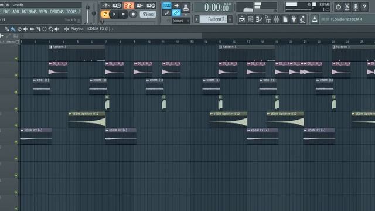Image resolution: width=375 pixels, height=211 pixels.
Task: Select the Select tool in playlist toolbar
Action: click(x=45, y=29)
